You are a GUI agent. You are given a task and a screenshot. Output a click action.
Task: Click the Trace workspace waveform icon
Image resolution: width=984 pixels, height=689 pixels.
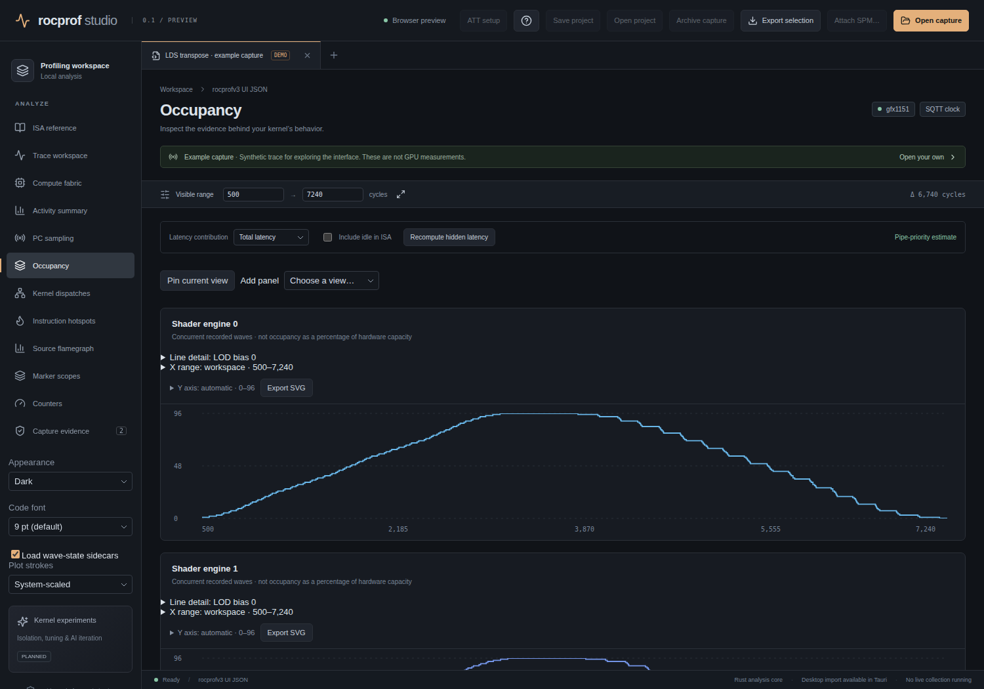click(20, 156)
